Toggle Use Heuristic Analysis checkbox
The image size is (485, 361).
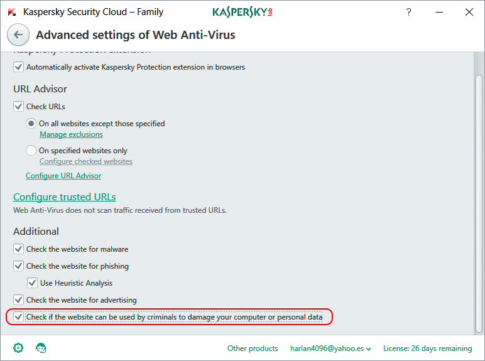click(33, 283)
